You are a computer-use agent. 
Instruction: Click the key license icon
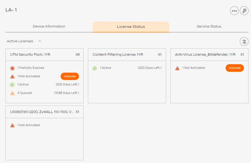[x=244, y=11]
